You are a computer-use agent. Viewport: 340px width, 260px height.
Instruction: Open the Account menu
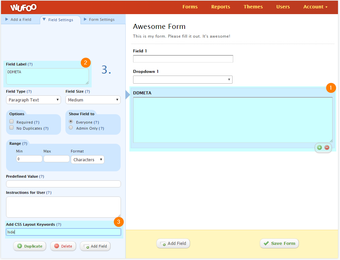point(315,7)
